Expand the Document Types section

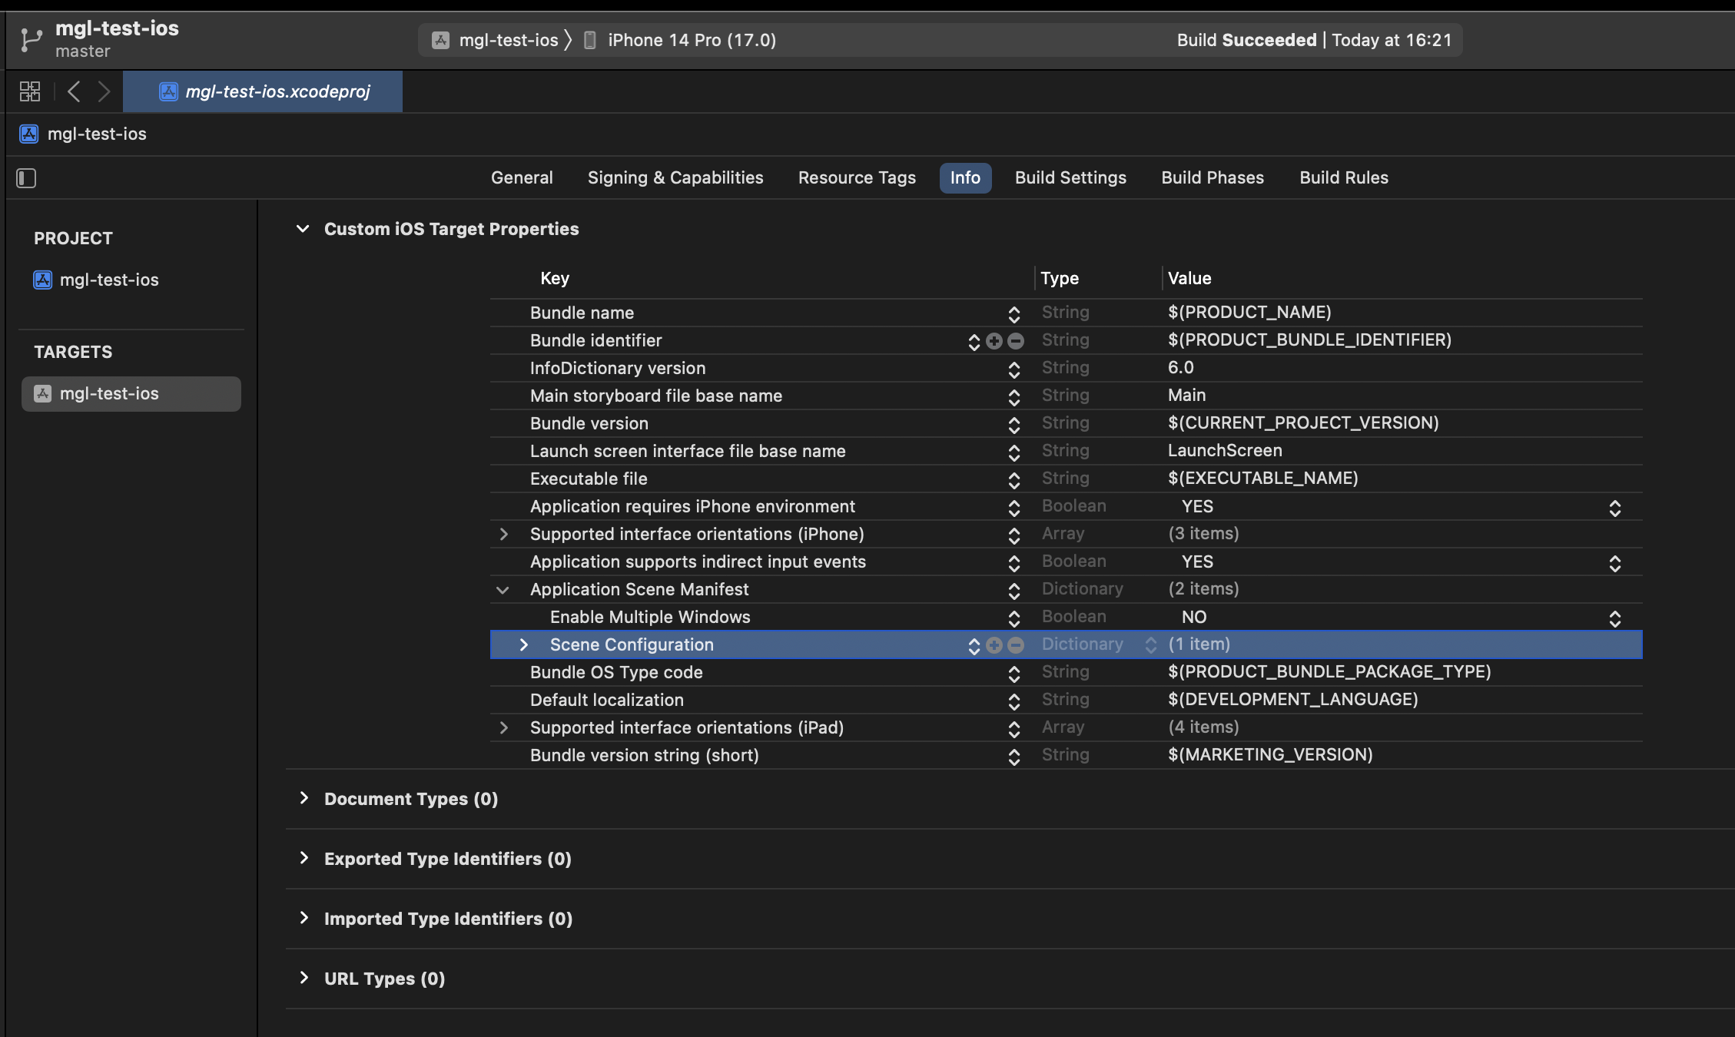[x=304, y=798]
